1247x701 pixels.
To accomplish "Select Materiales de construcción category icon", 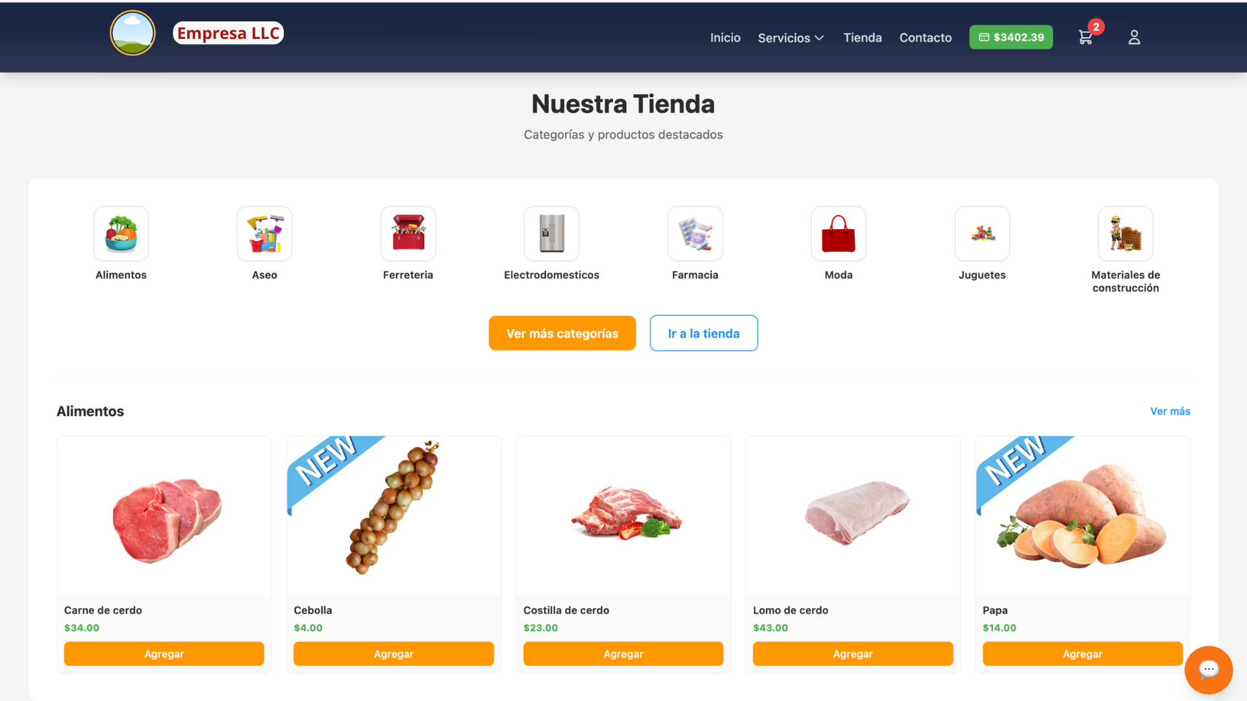I will pyautogui.click(x=1126, y=234).
